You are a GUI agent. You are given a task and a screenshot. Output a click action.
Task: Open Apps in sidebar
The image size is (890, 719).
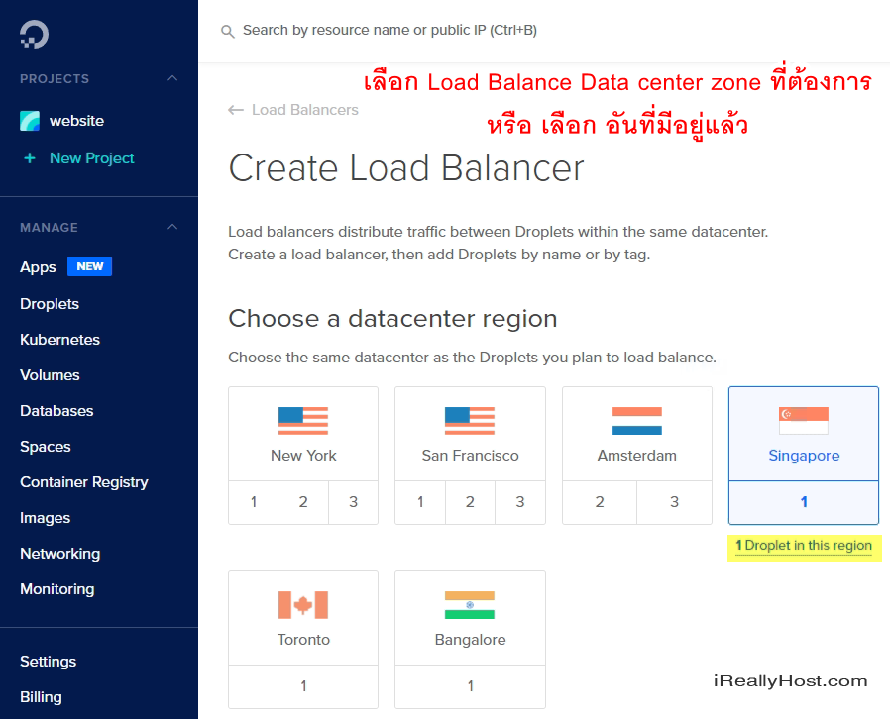(38, 267)
